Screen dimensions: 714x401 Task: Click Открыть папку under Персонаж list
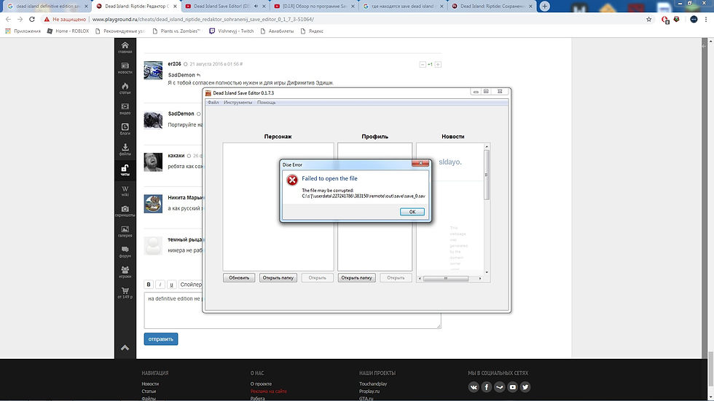278,278
